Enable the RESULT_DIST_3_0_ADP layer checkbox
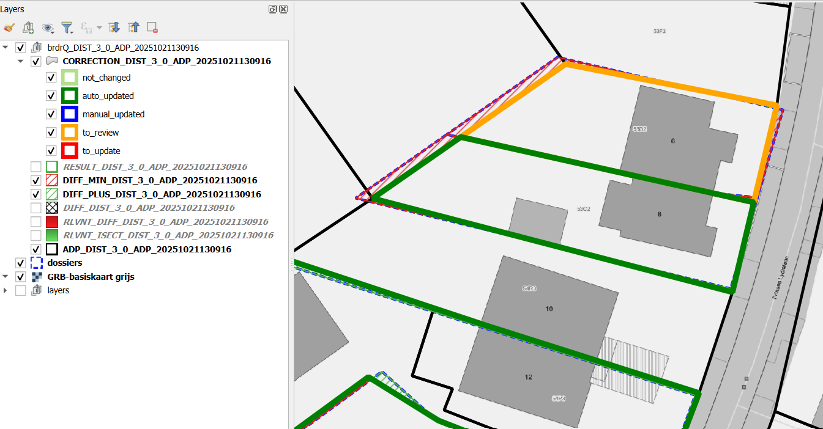Image resolution: width=823 pixels, height=429 pixels. pyautogui.click(x=36, y=167)
